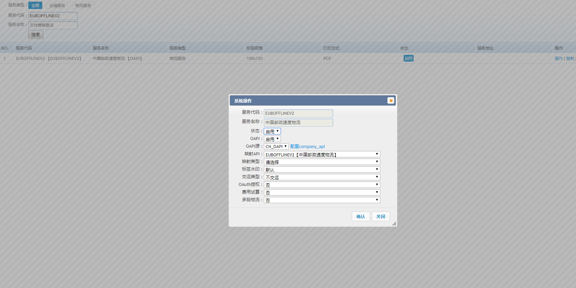Select the 物流服务 service type tab
This screenshot has width=576, height=288.
click(83, 6)
